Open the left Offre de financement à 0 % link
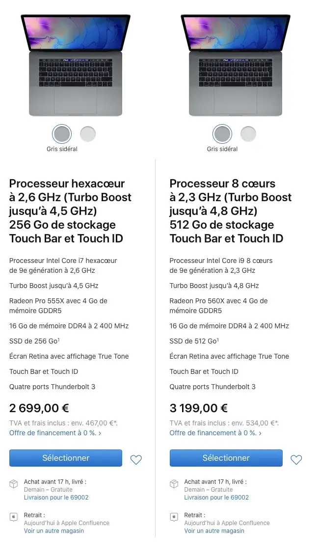Image resolution: width=317 pixels, height=553 pixels. [x=52, y=433]
